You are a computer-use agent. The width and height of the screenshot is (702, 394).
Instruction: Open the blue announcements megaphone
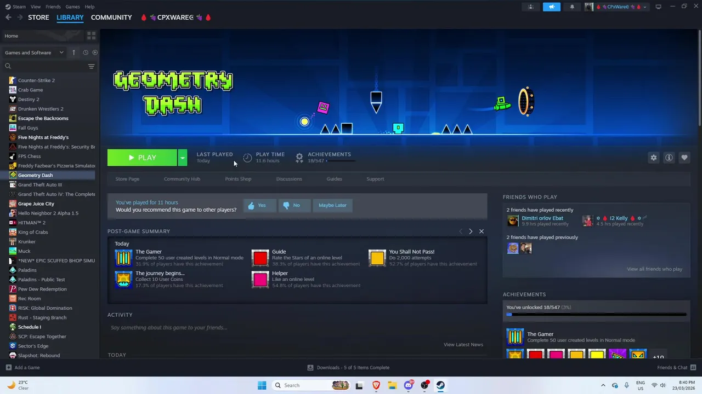(x=552, y=7)
